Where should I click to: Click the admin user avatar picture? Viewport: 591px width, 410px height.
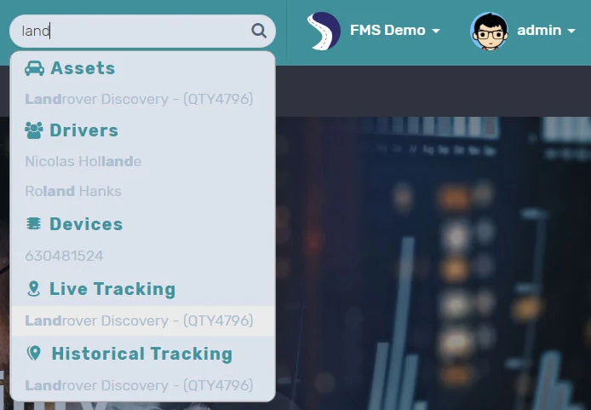(489, 31)
